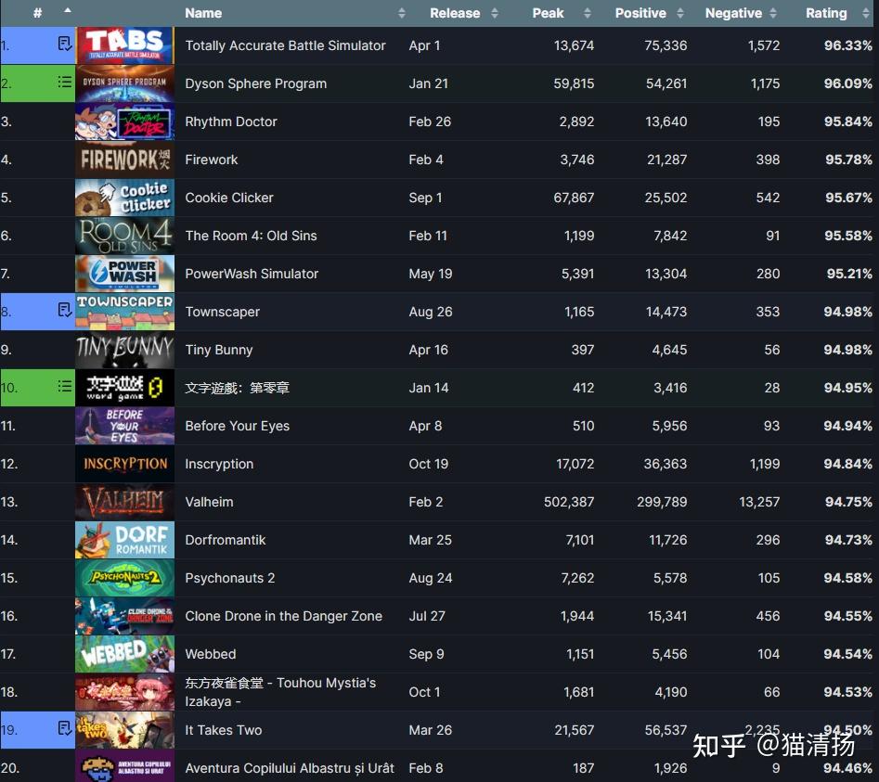879x782 pixels.
Task: Open the Rhythm Doctor title link
Action: click(231, 122)
